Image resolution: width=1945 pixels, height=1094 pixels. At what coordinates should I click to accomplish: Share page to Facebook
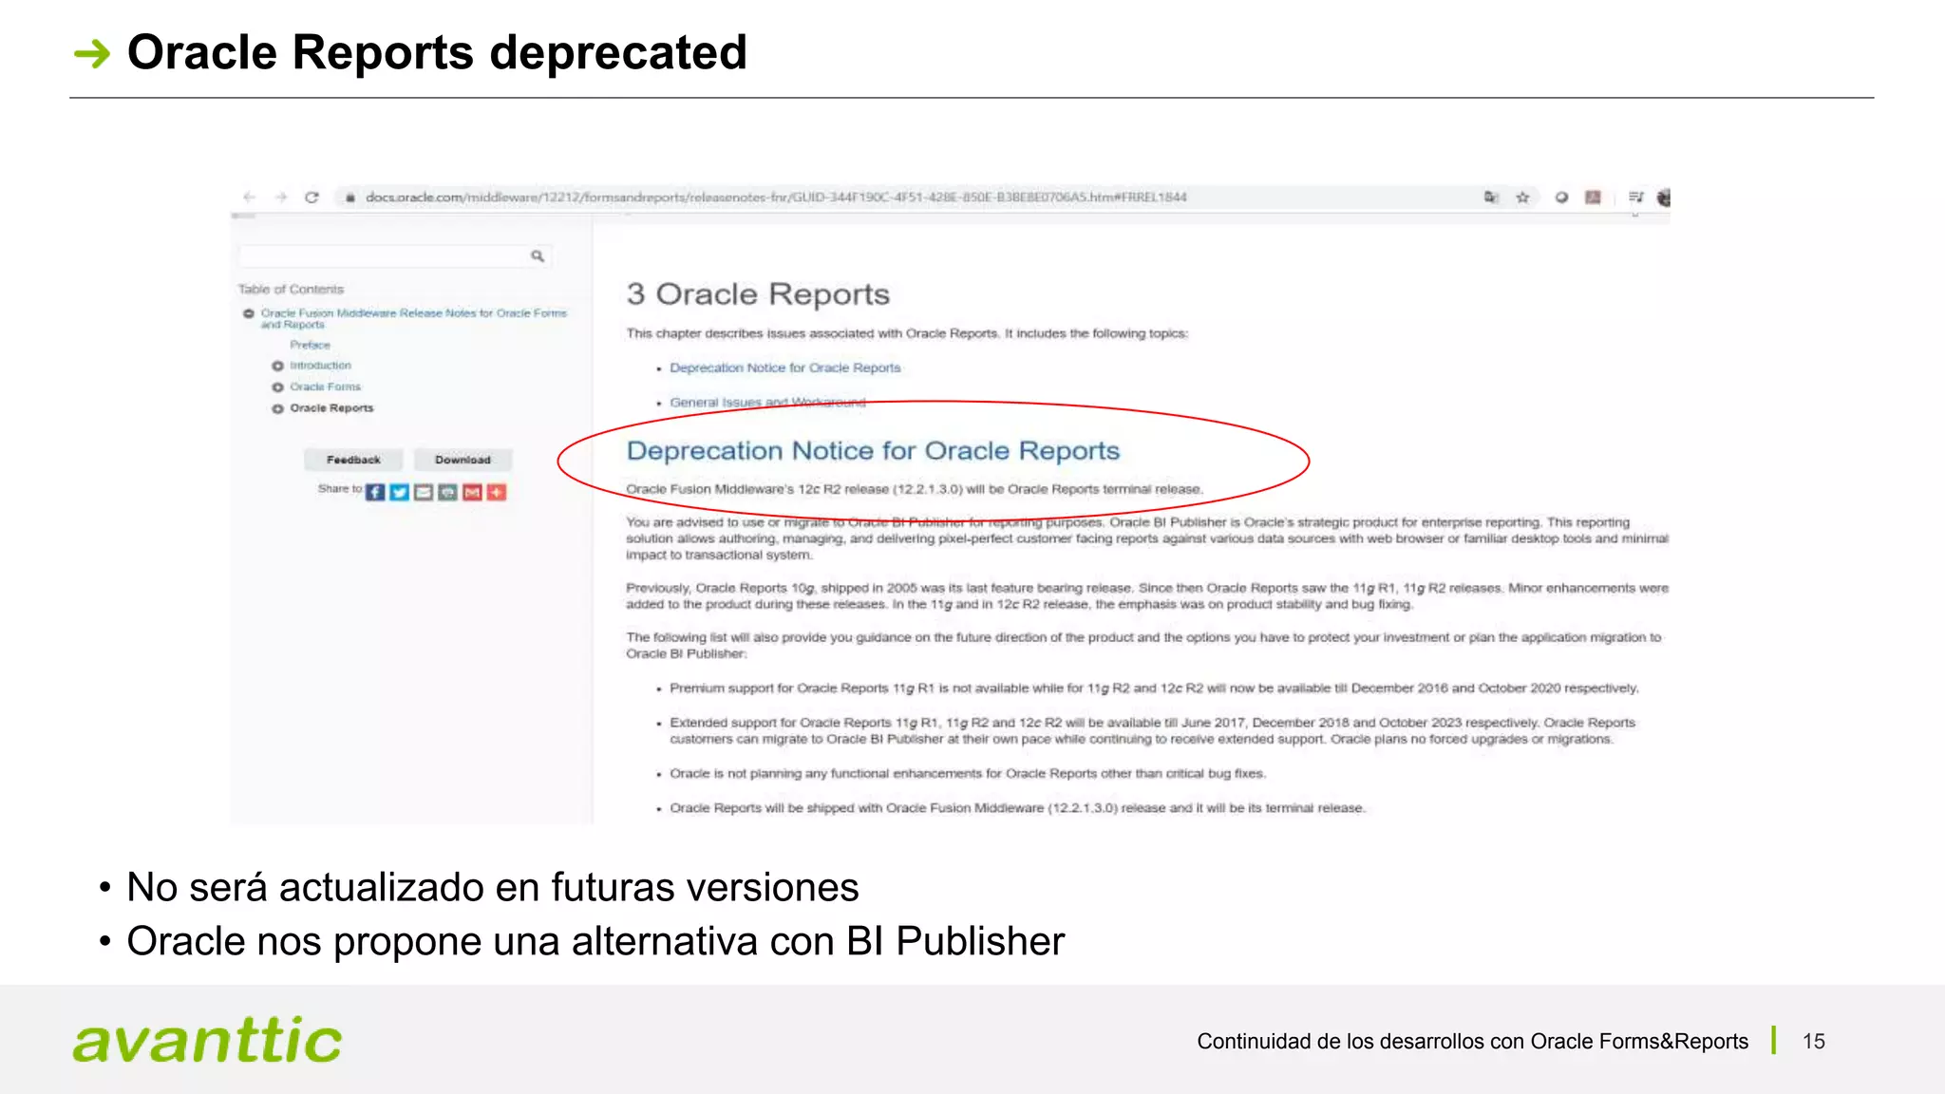375,492
